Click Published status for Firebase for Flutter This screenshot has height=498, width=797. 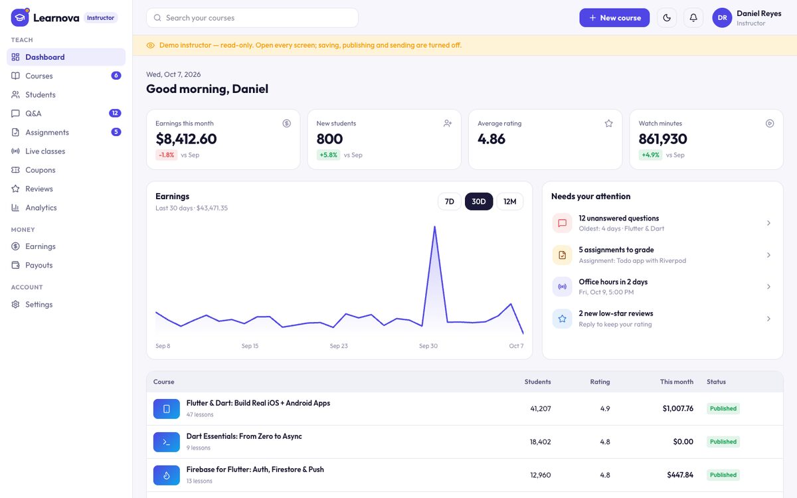(x=723, y=475)
